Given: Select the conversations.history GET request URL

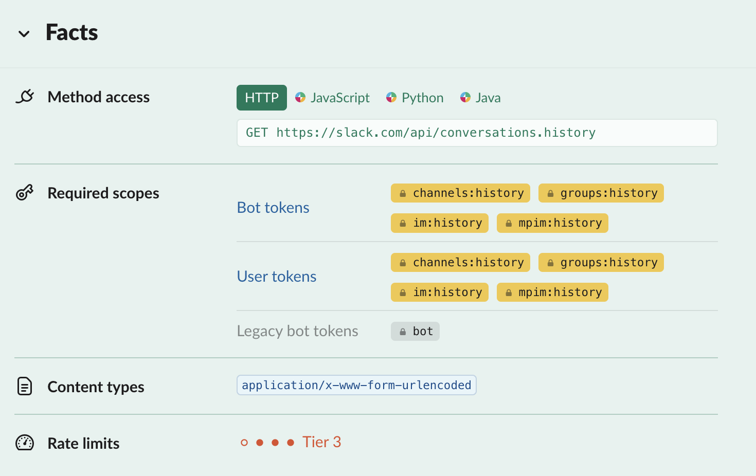Looking at the screenshot, I should [x=435, y=133].
